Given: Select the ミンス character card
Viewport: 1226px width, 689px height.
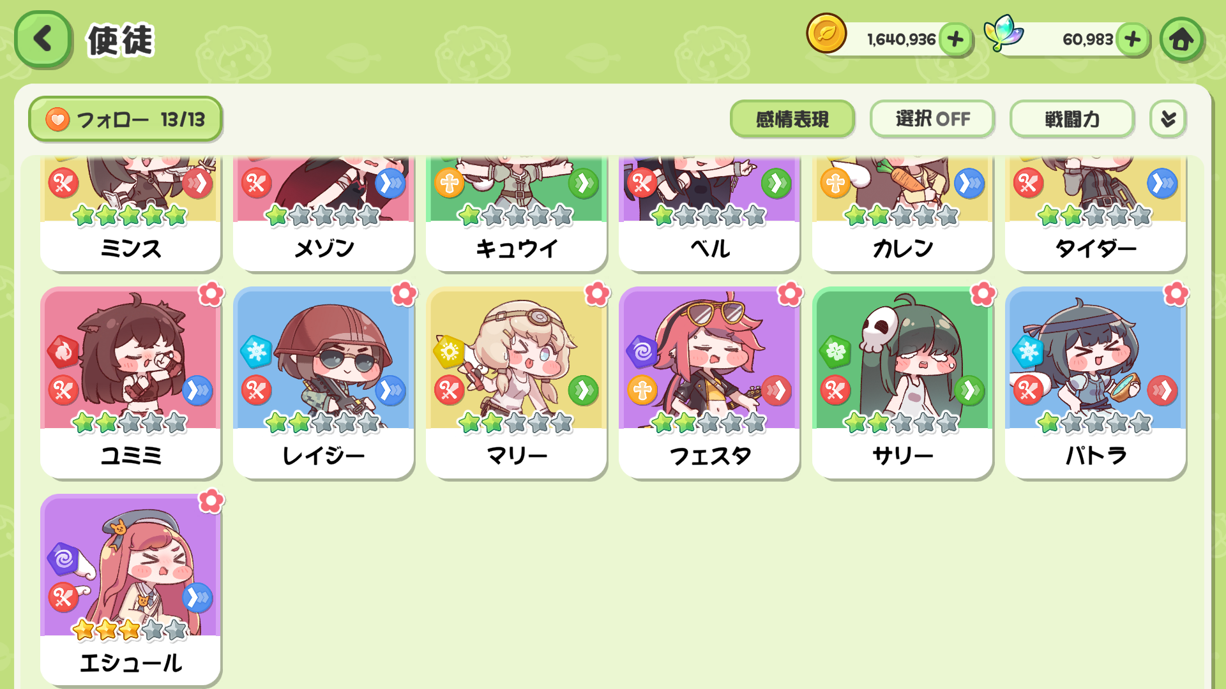Looking at the screenshot, I should click(131, 214).
